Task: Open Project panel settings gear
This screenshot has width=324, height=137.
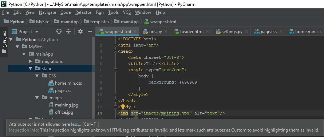Action: tap(80, 32)
